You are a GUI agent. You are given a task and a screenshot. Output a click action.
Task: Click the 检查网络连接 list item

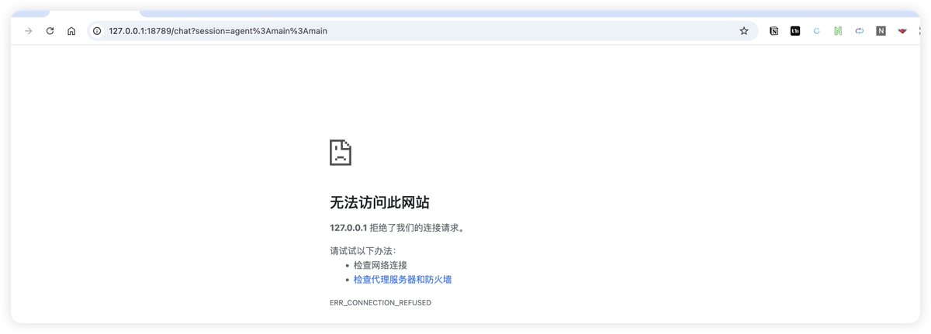click(380, 265)
